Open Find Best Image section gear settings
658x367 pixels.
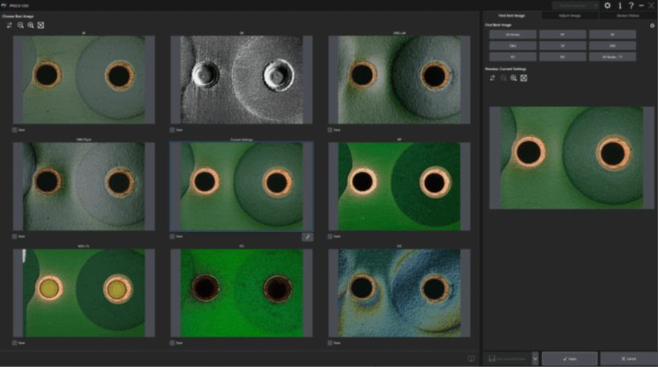(x=652, y=26)
